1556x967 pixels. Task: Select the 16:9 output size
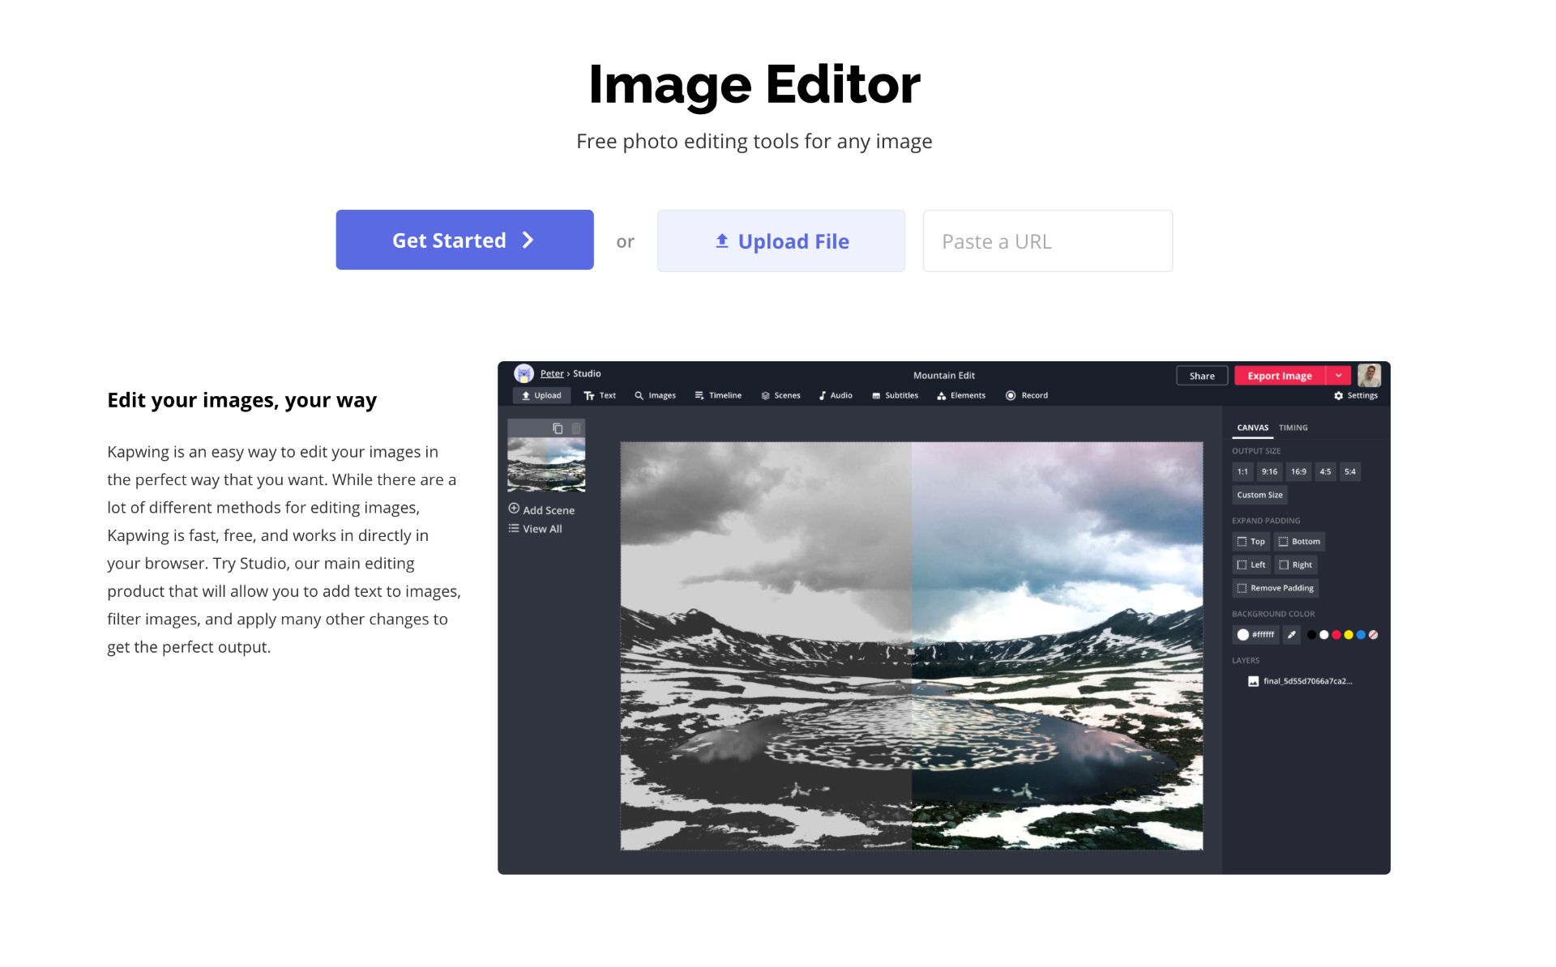[x=1298, y=471]
